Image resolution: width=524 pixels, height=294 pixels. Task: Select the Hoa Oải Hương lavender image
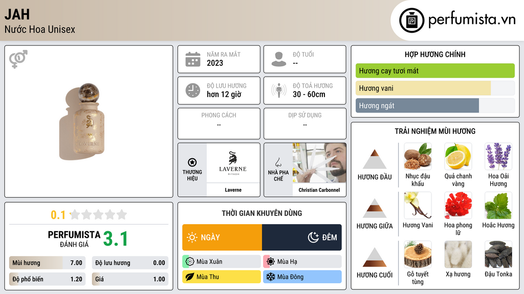pyautogui.click(x=498, y=156)
